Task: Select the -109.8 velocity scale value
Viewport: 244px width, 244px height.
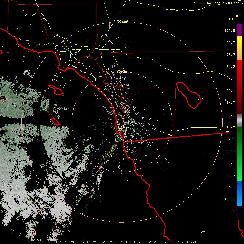Action: pyautogui.click(x=229, y=199)
